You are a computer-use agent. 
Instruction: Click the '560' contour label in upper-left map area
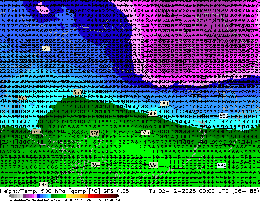(x=46, y=48)
